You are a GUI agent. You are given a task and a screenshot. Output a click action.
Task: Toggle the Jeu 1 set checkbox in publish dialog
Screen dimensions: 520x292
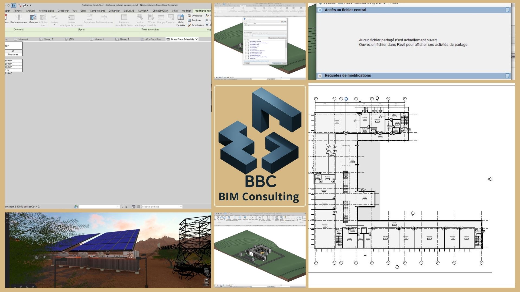(246, 25)
